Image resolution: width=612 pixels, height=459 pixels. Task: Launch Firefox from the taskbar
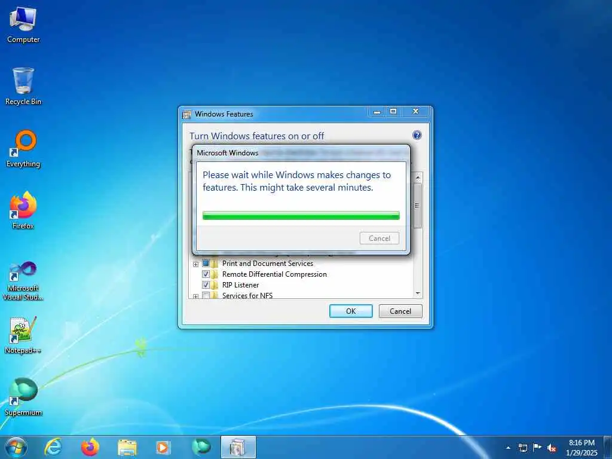pos(90,447)
